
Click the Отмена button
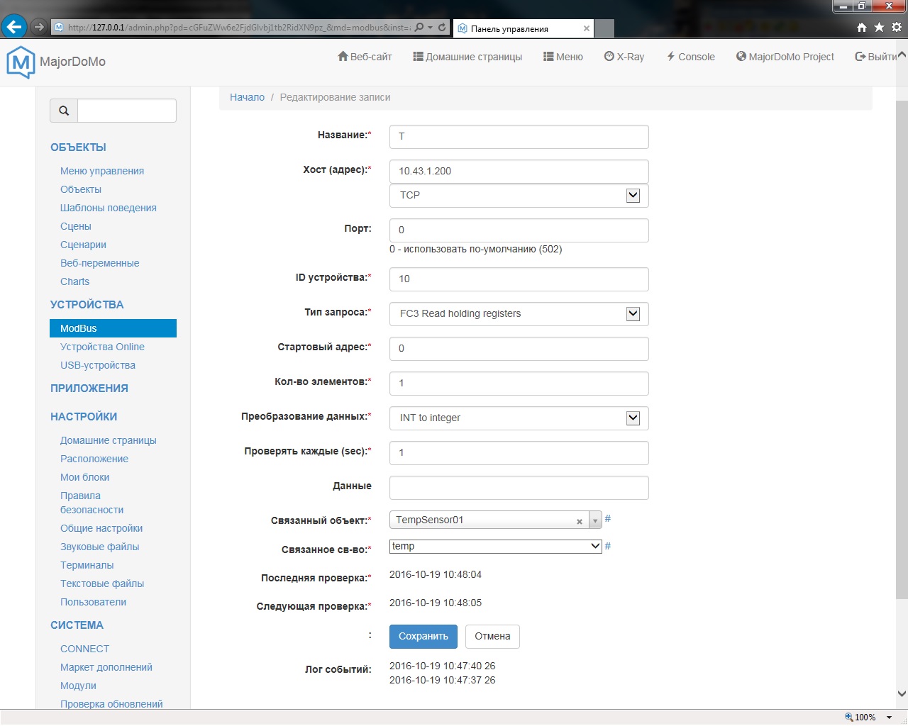(492, 637)
